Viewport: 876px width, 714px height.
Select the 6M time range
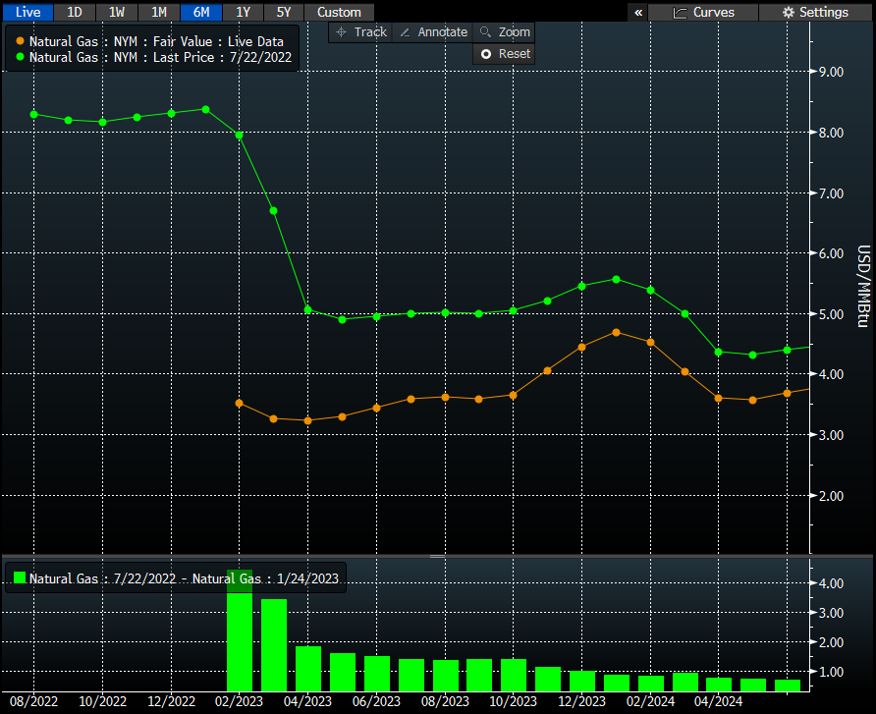point(201,12)
